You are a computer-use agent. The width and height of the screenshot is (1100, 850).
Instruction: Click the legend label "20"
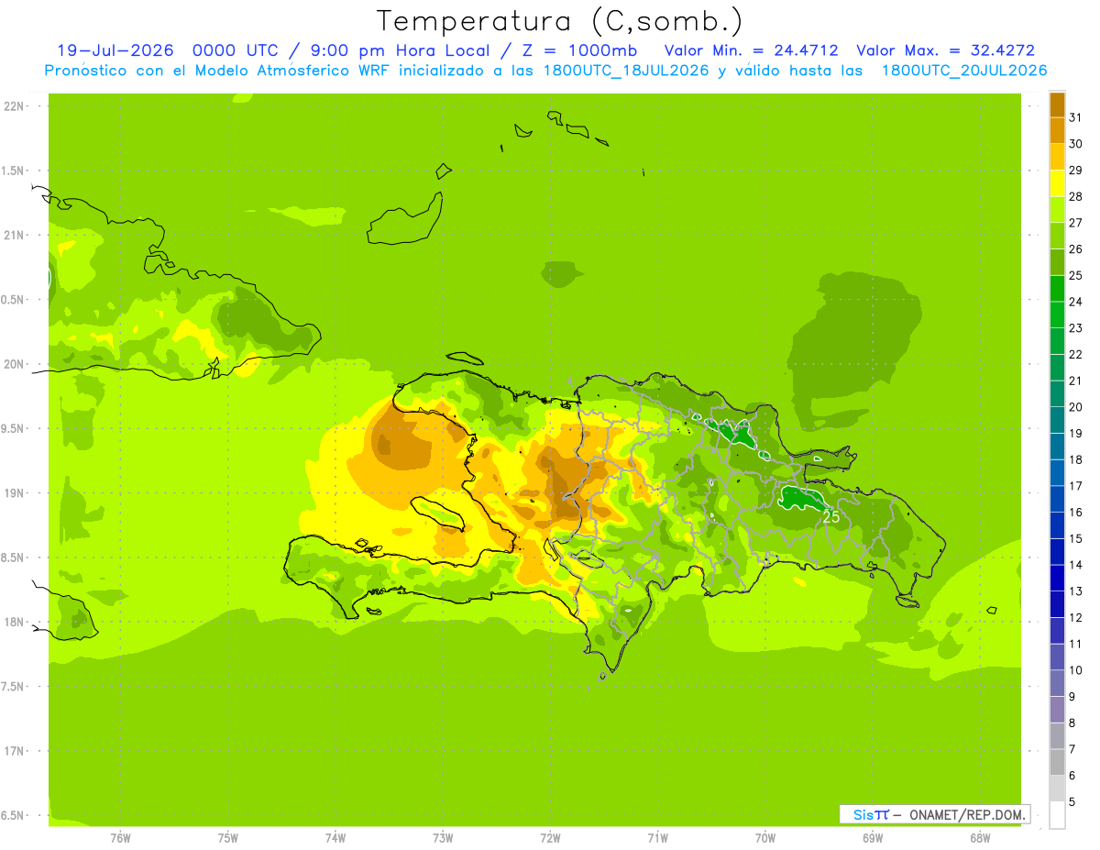[1075, 407]
